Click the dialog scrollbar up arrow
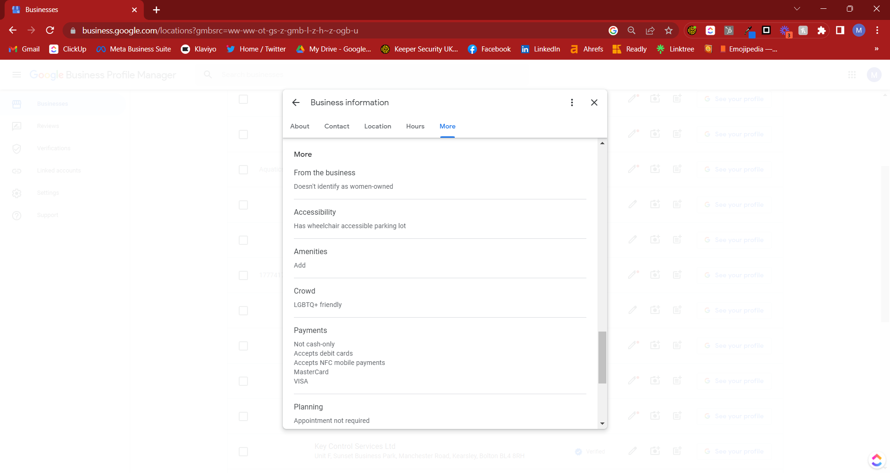 (602, 143)
